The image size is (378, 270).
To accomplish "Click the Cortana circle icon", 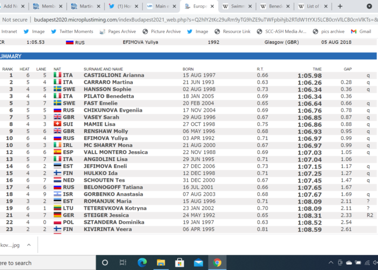I will (104, 263).
